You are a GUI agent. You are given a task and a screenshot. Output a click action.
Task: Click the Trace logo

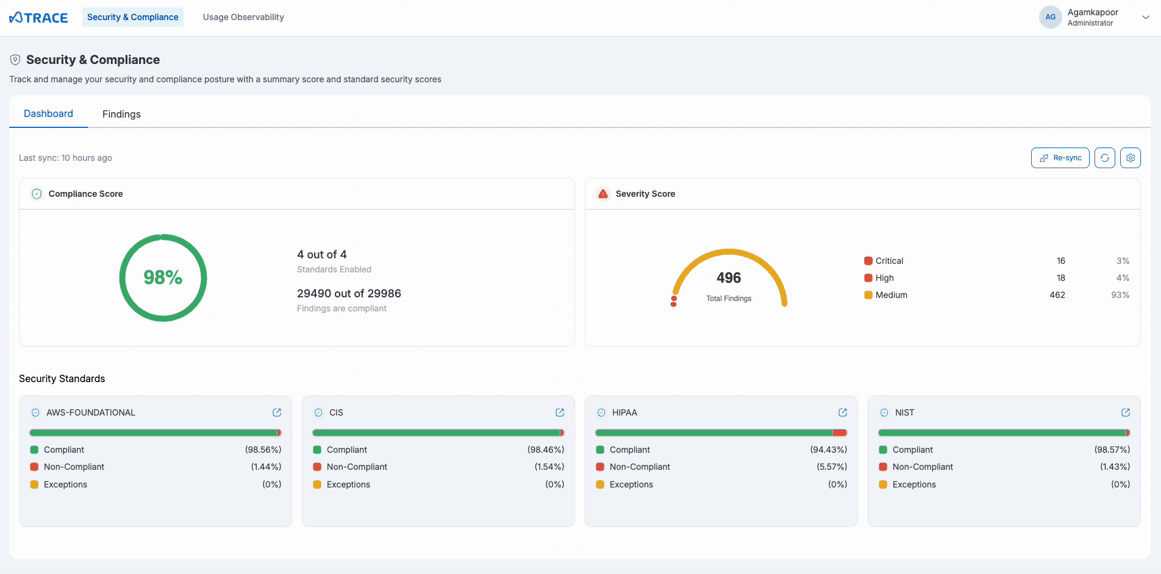tap(38, 18)
